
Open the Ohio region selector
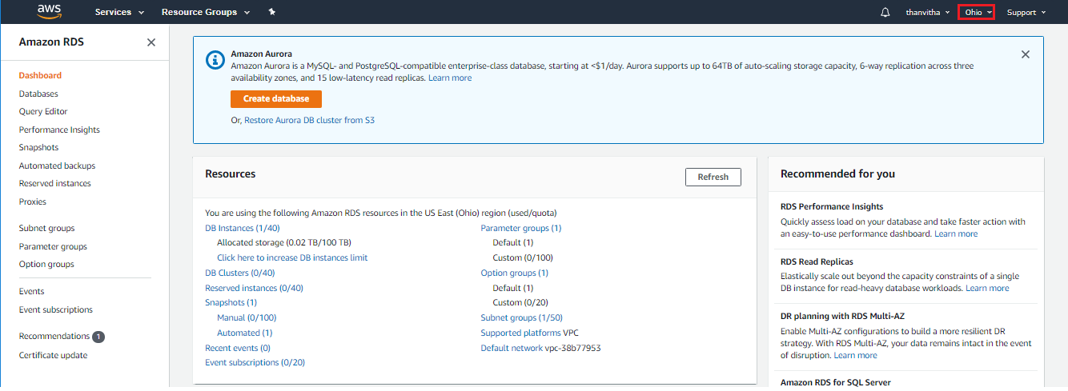[x=976, y=13]
